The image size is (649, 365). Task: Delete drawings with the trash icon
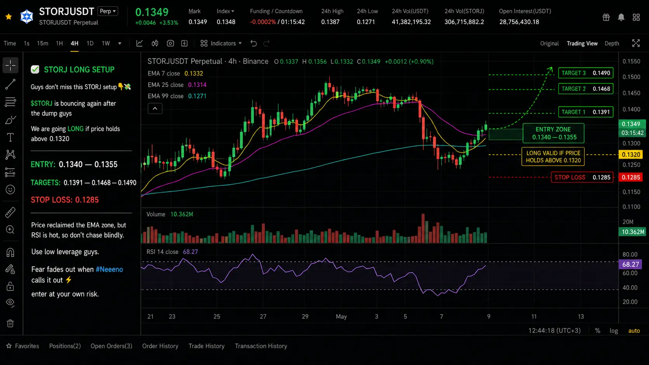(x=10, y=323)
